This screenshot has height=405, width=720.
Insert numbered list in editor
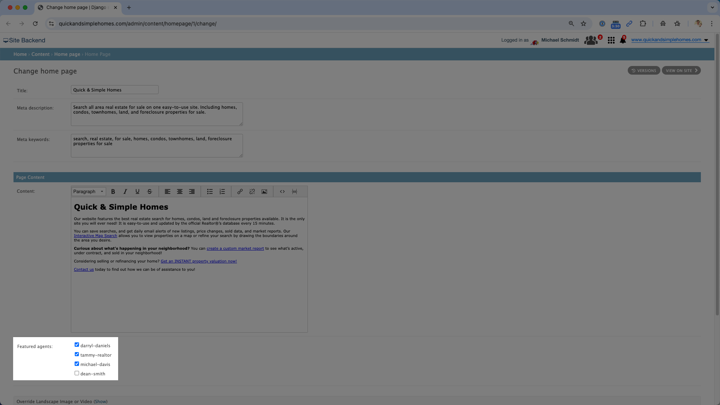pos(222,192)
